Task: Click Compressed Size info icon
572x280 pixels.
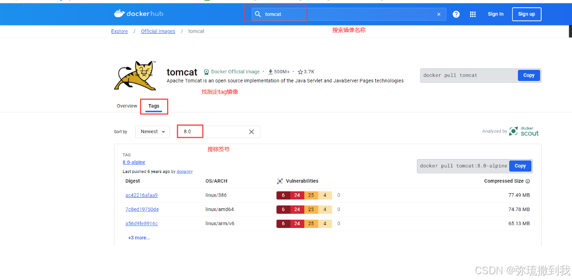Action: (x=528, y=181)
